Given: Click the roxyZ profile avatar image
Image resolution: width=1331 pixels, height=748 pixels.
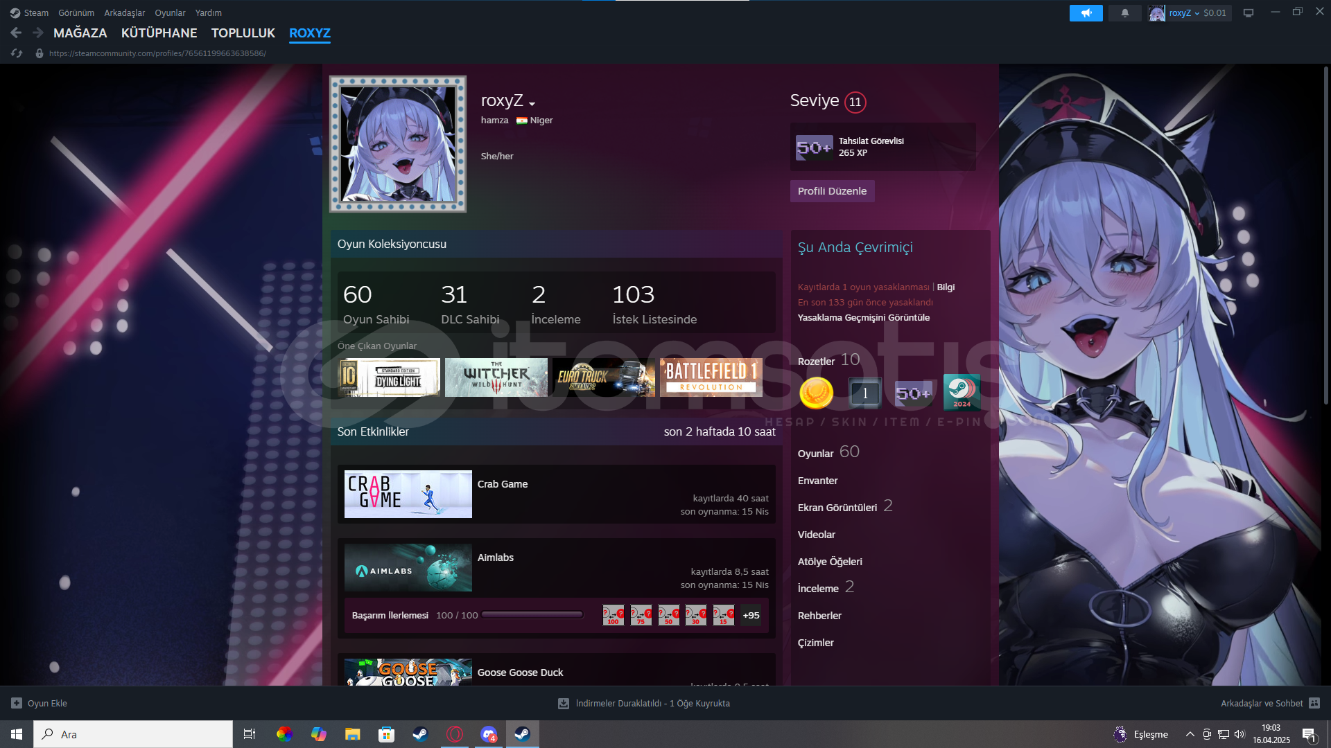Looking at the screenshot, I should 398,144.
